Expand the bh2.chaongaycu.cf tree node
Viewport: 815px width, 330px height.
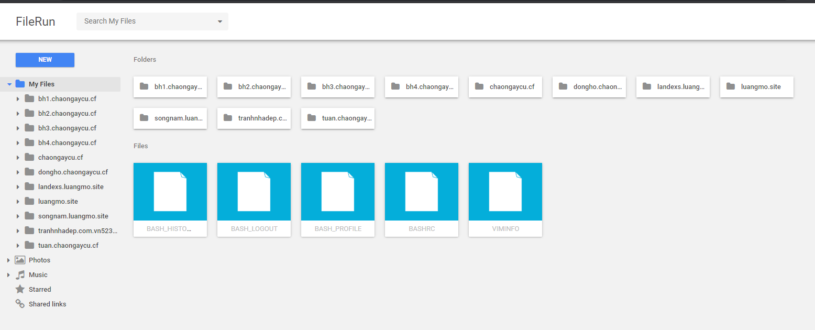pyautogui.click(x=18, y=114)
